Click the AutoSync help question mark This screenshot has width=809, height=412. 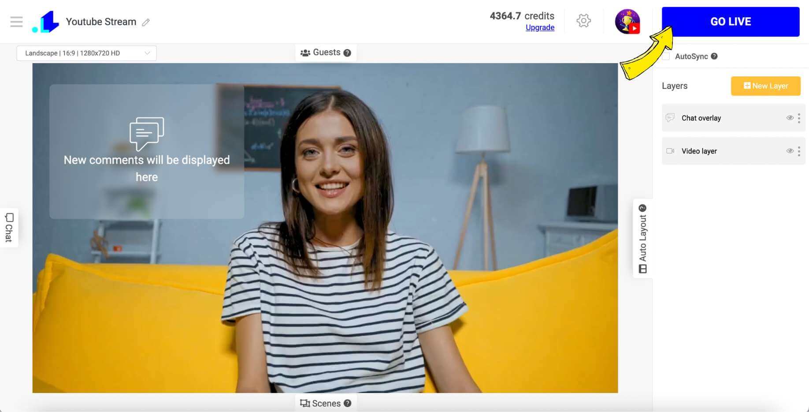(714, 56)
